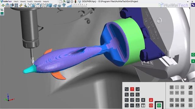Click the dark two rotating arrows button beside FCT
This screenshot has height=109, width=195.
127,105
